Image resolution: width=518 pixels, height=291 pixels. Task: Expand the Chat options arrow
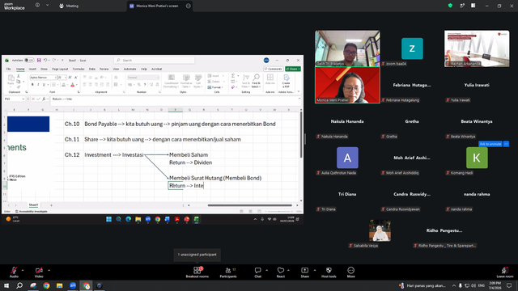[x=266, y=270]
